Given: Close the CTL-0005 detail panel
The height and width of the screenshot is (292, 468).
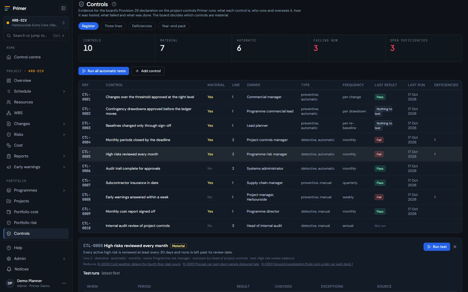Looking at the screenshot, I should click(x=455, y=247).
